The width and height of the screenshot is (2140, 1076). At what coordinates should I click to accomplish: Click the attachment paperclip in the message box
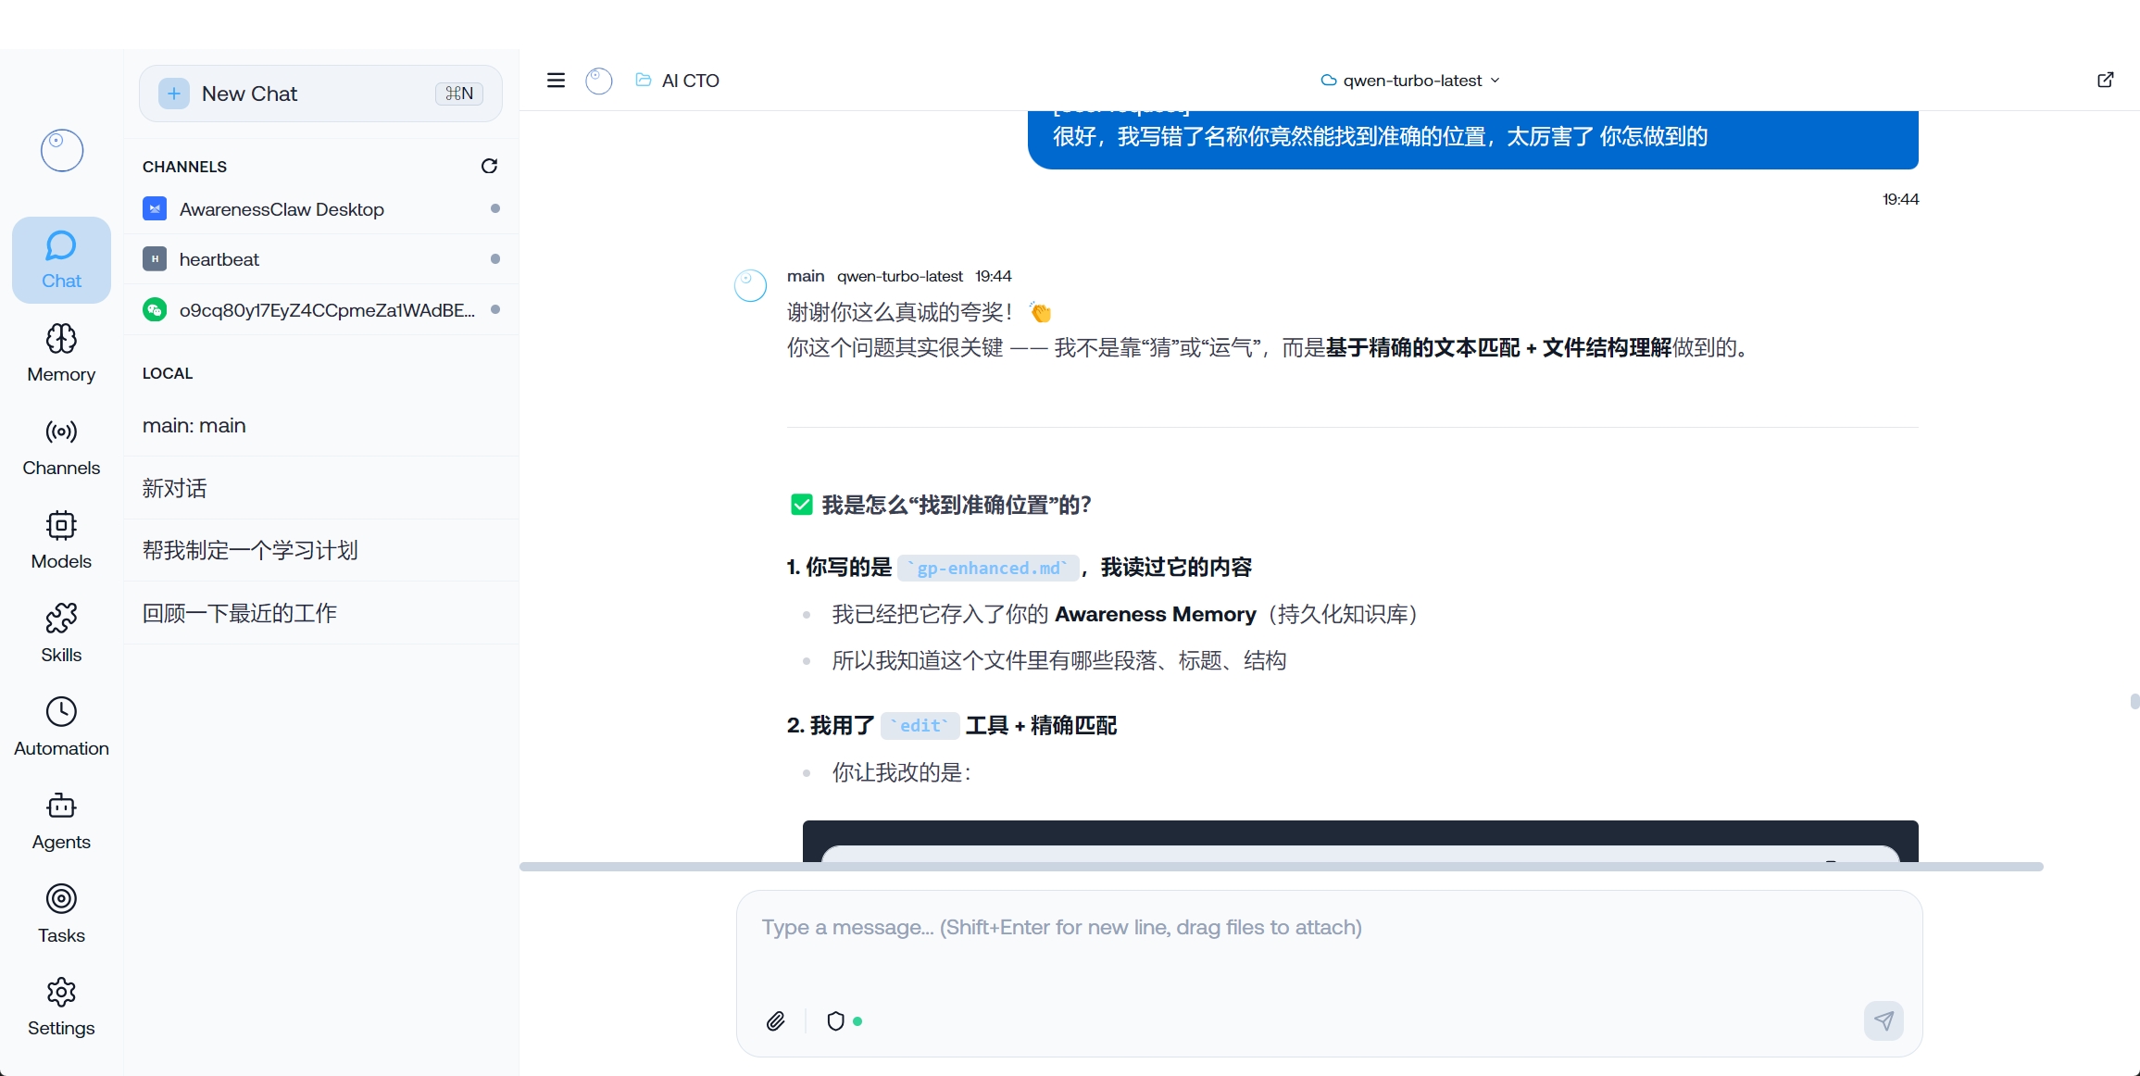click(776, 1020)
